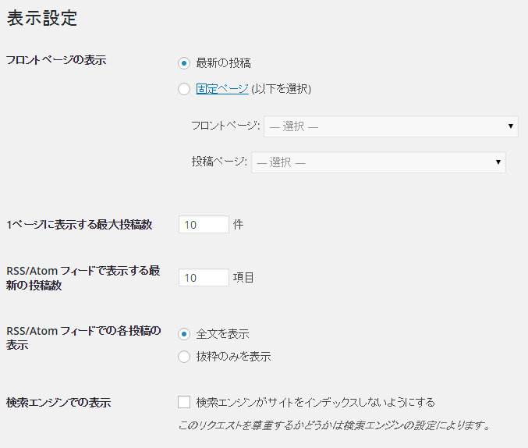Image resolution: width=528 pixels, height=448 pixels.
Task: Focus the RSS/Atom feed item count field
Action: (x=204, y=277)
